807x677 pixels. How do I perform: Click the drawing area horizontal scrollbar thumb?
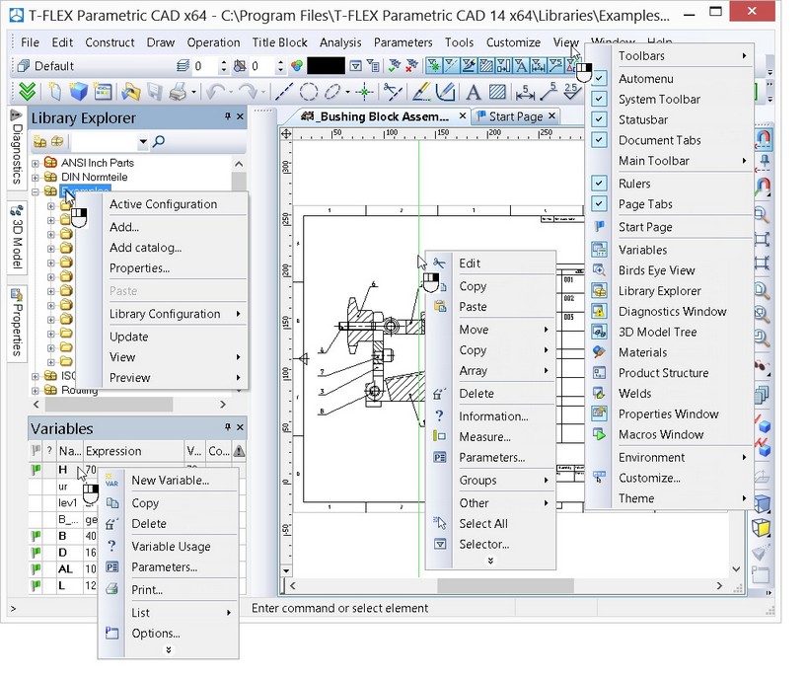click(505, 586)
